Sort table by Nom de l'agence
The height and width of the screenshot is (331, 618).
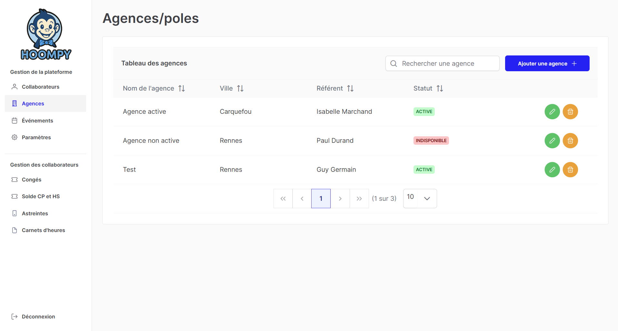[x=182, y=88]
